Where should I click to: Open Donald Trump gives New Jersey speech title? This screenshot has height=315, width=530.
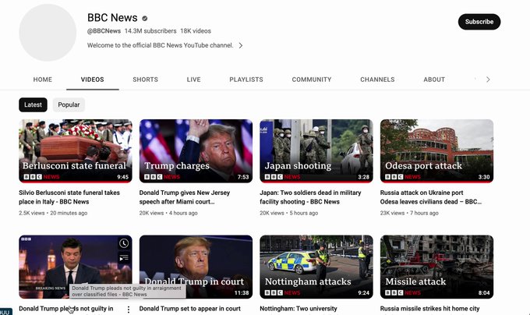(x=185, y=197)
